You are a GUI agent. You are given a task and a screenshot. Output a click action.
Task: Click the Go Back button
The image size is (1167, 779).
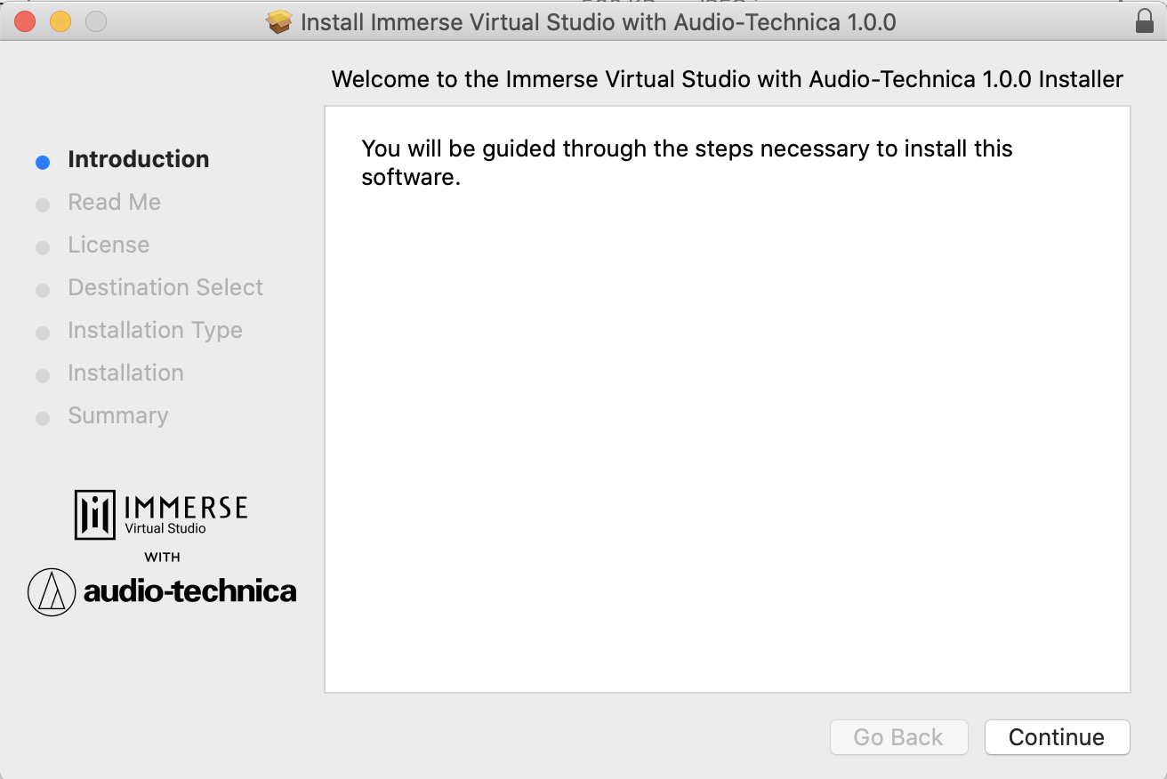point(898,737)
